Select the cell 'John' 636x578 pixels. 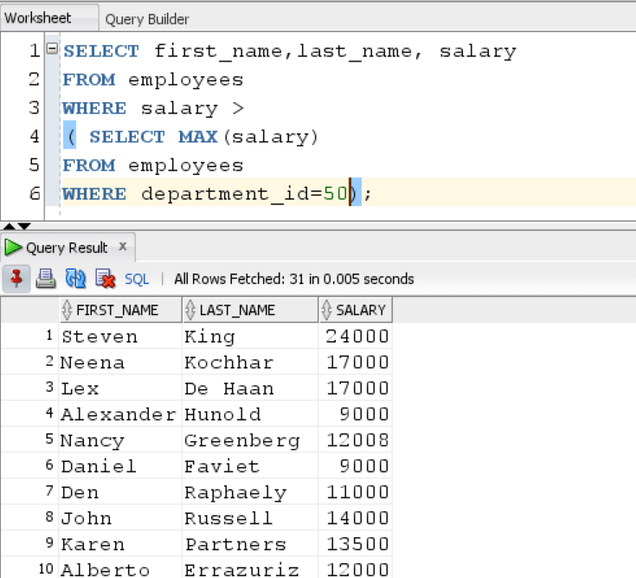pos(120,518)
